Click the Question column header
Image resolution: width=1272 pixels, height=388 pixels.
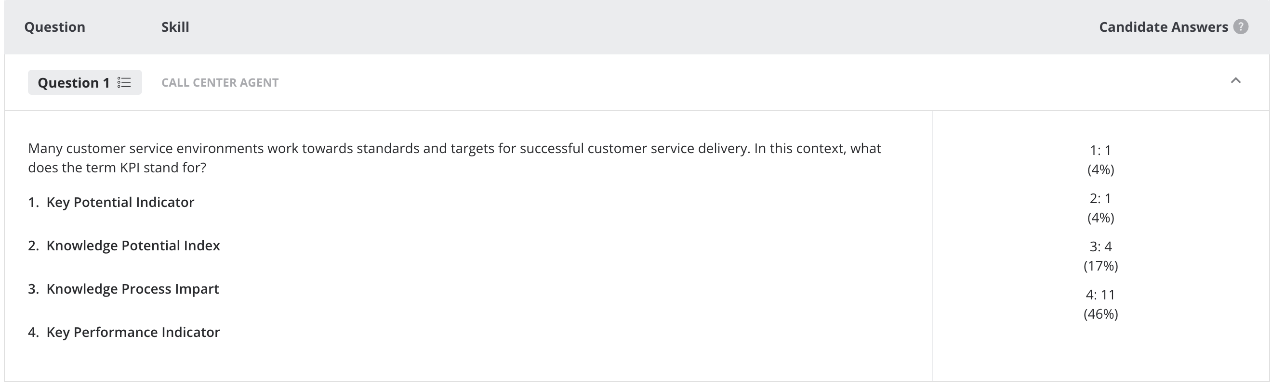tap(55, 26)
